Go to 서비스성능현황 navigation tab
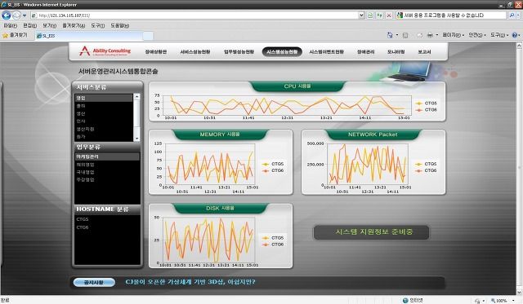Screen dimensions: 523x304 [x=195, y=52]
